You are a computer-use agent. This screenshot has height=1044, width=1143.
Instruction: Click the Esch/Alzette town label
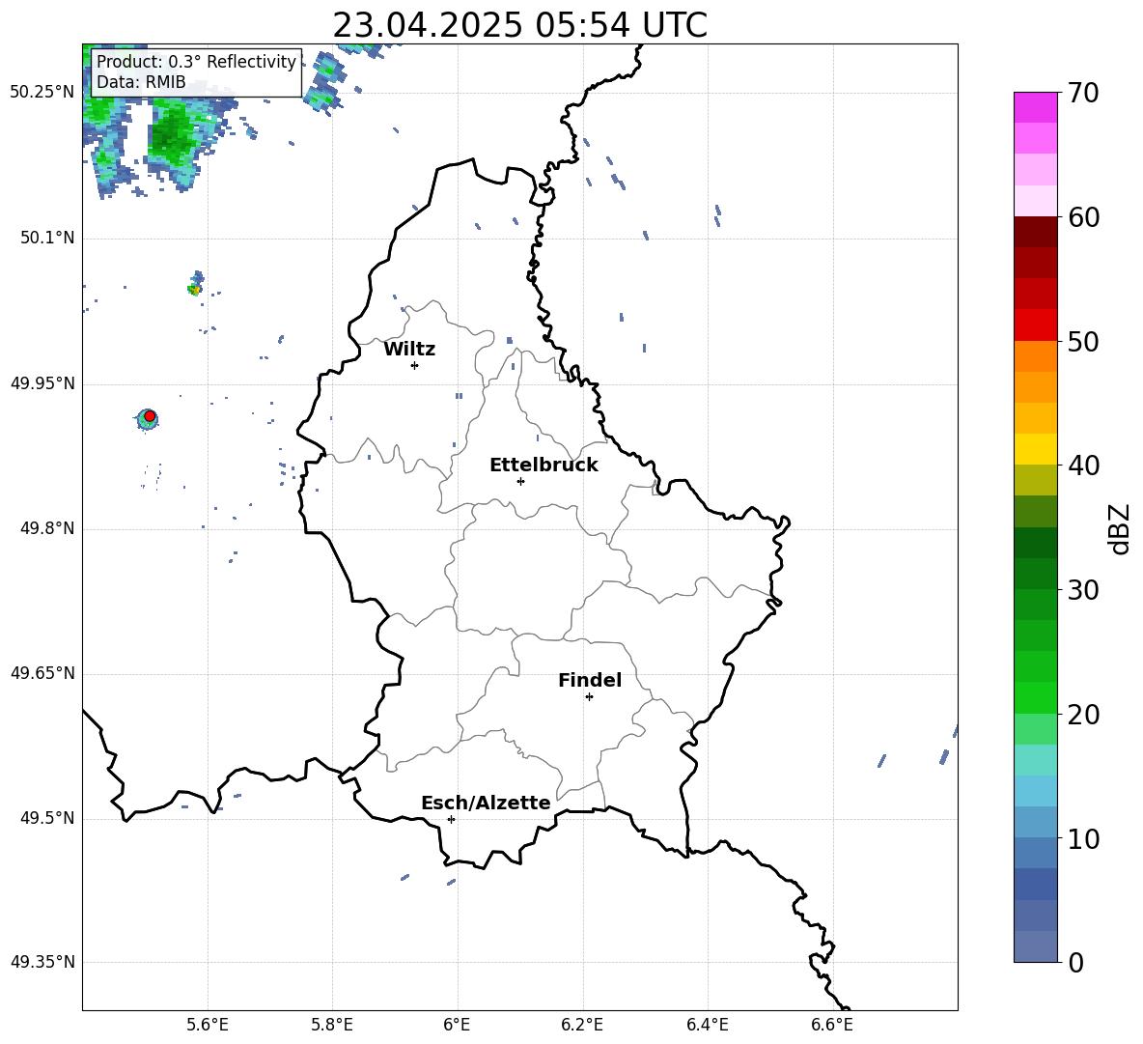click(486, 804)
